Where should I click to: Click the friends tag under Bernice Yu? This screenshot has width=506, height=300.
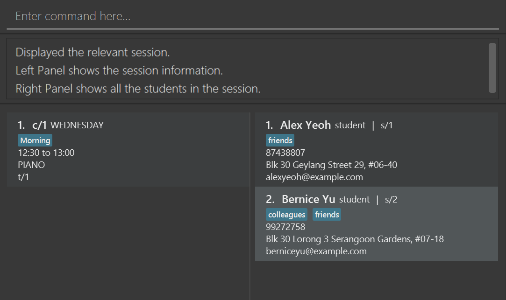tap(327, 215)
